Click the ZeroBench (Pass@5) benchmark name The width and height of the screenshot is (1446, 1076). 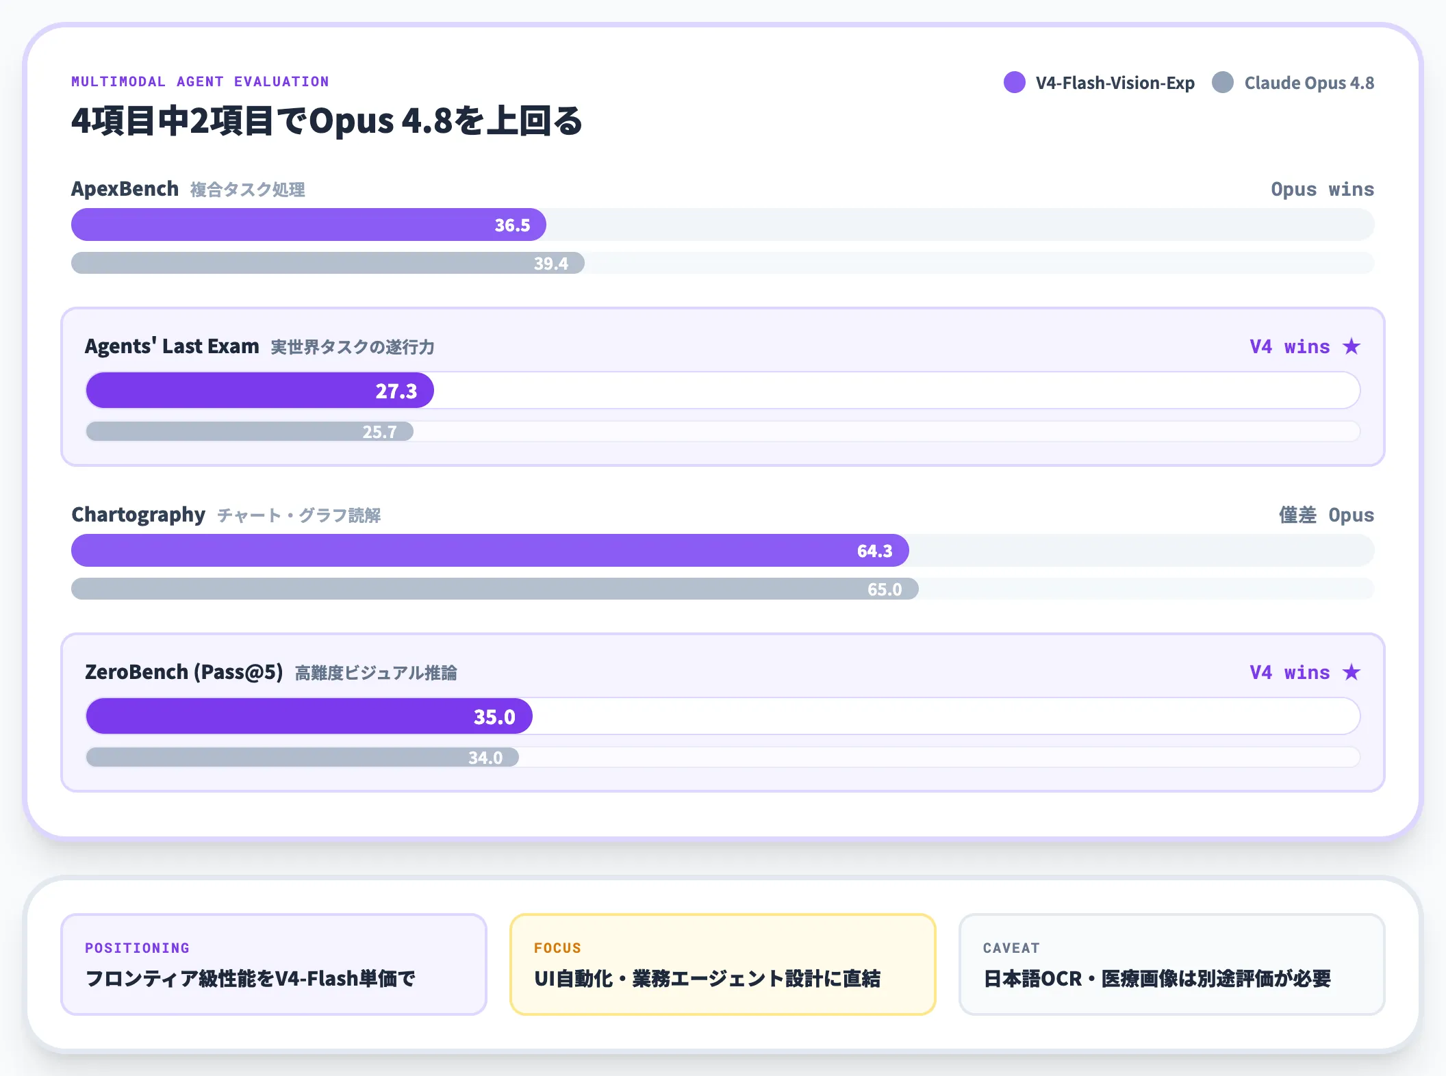[184, 672]
